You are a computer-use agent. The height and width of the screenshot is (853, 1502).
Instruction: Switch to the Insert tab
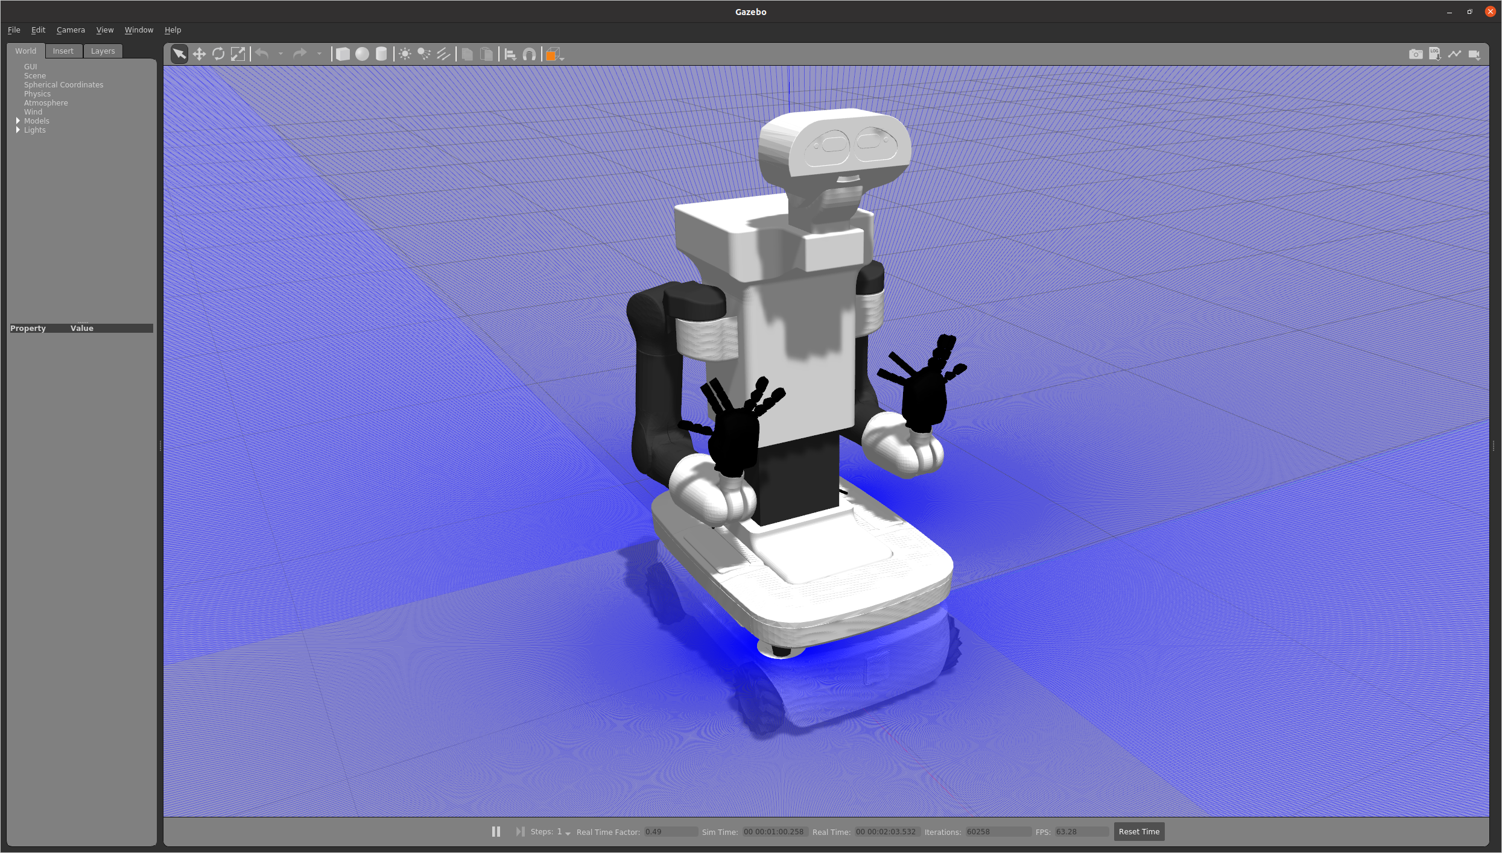point(63,51)
